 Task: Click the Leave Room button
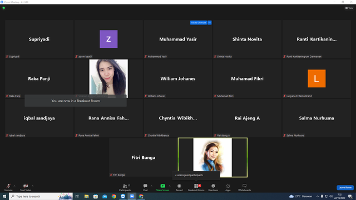pyautogui.click(x=345, y=188)
